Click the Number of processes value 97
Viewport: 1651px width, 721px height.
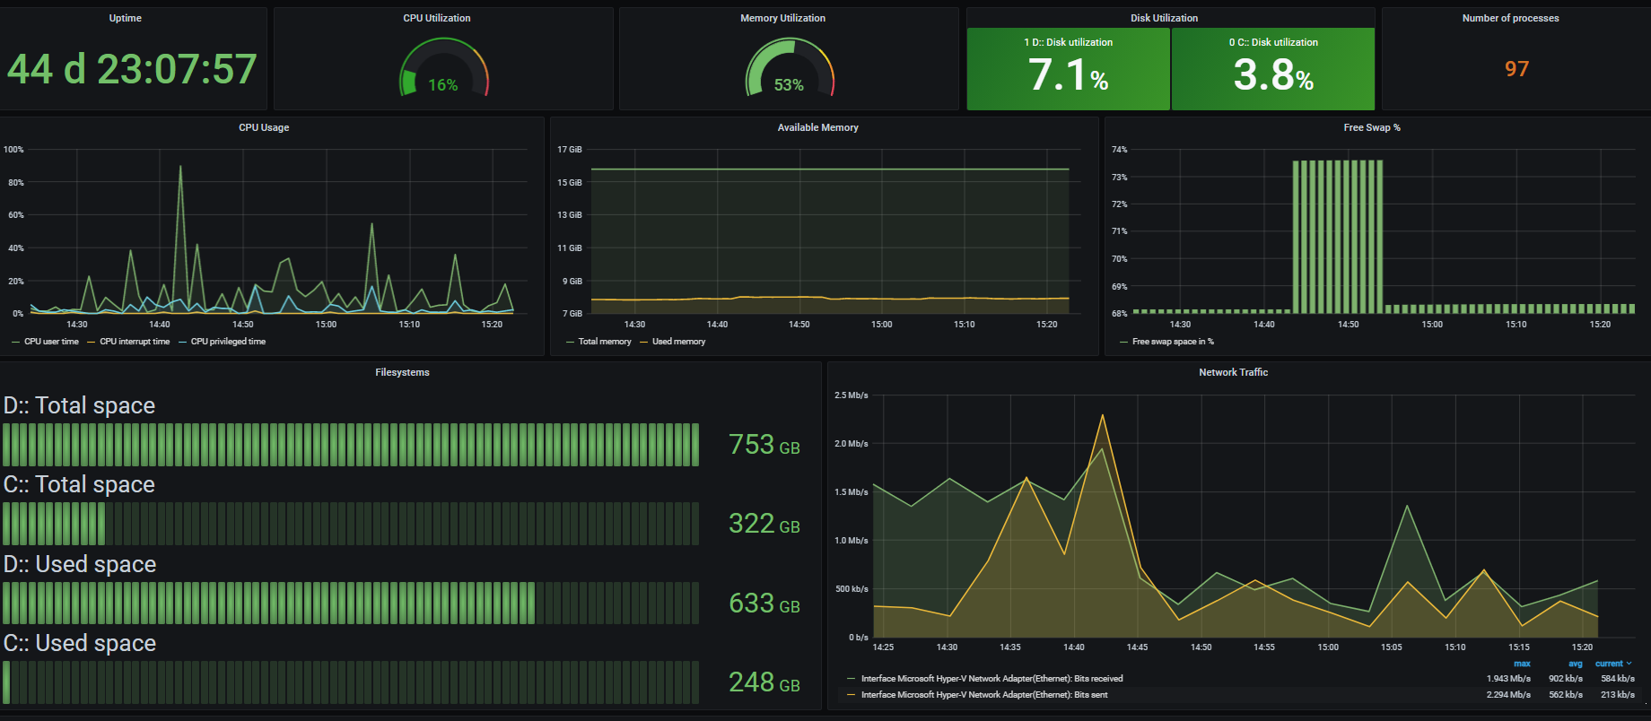click(x=1516, y=69)
